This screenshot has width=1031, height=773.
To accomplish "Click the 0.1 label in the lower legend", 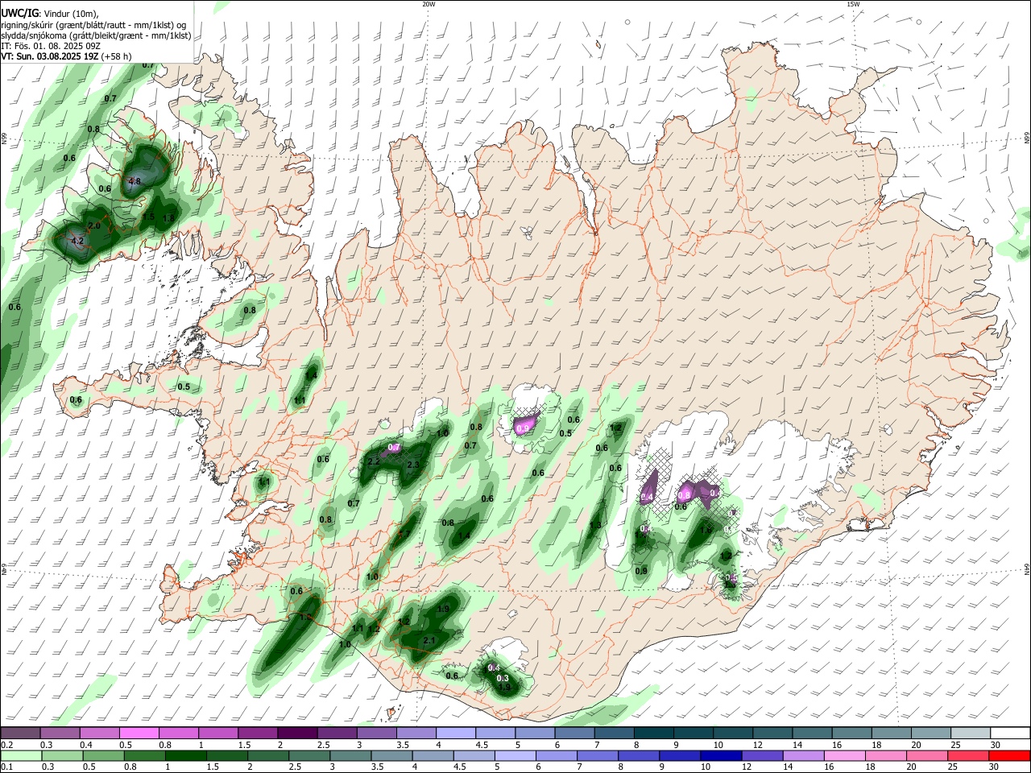I will [7, 767].
